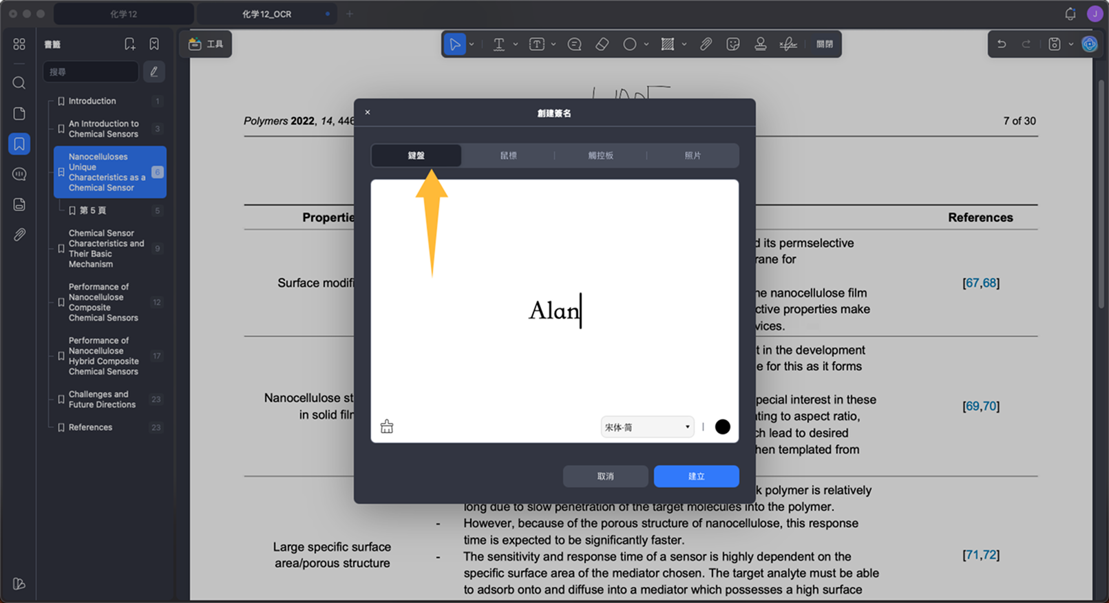Select the arrow cursor tool
This screenshot has width=1109, height=603.
coord(454,44)
